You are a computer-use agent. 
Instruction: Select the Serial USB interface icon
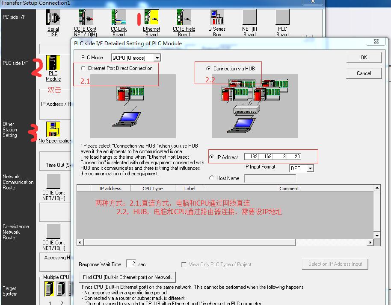[53, 18]
